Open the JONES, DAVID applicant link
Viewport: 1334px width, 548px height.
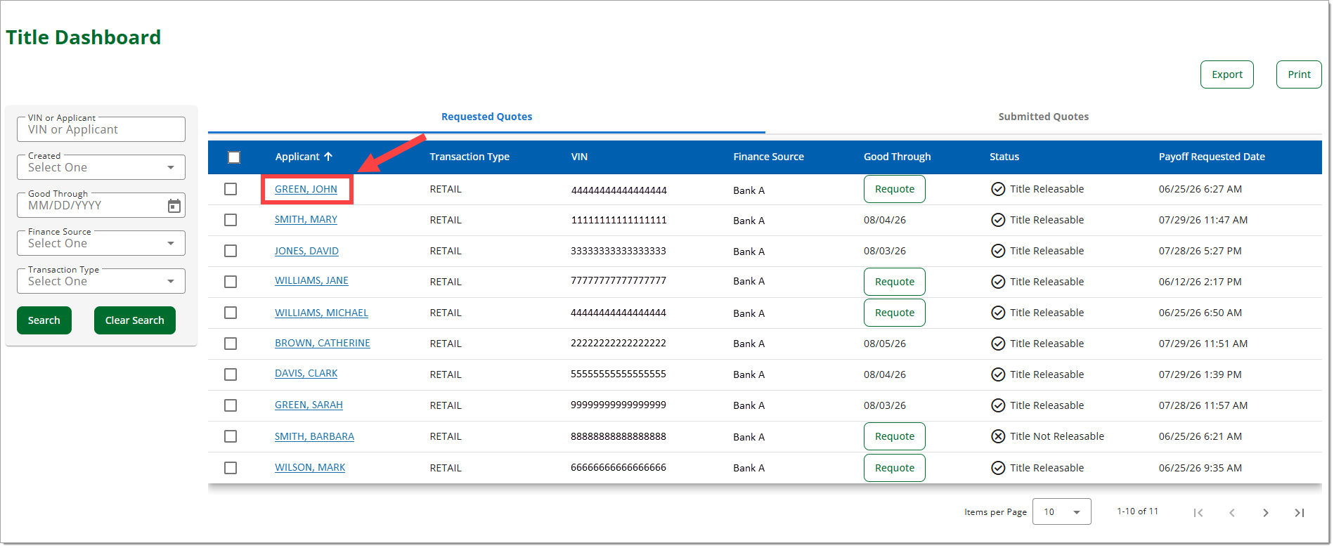click(306, 251)
